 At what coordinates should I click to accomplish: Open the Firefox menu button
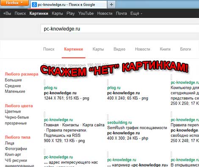14,3
